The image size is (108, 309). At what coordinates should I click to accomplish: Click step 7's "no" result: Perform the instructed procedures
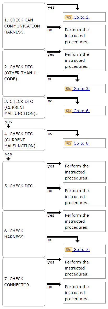[x=84, y=293]
